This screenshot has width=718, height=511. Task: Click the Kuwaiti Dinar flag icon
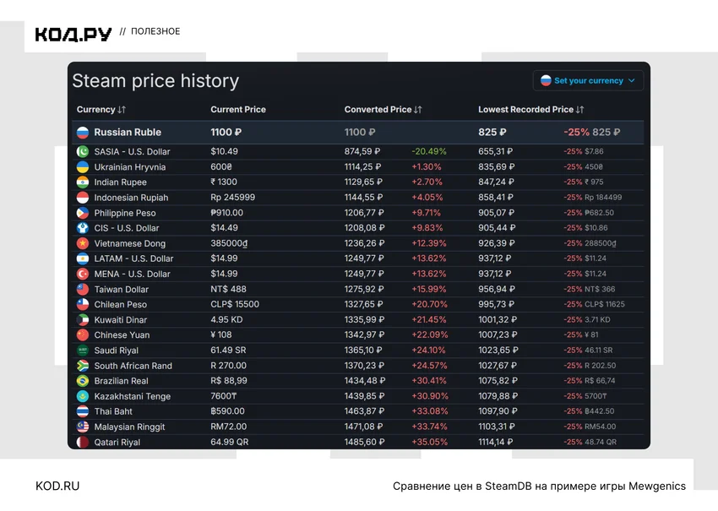point(83,319)
